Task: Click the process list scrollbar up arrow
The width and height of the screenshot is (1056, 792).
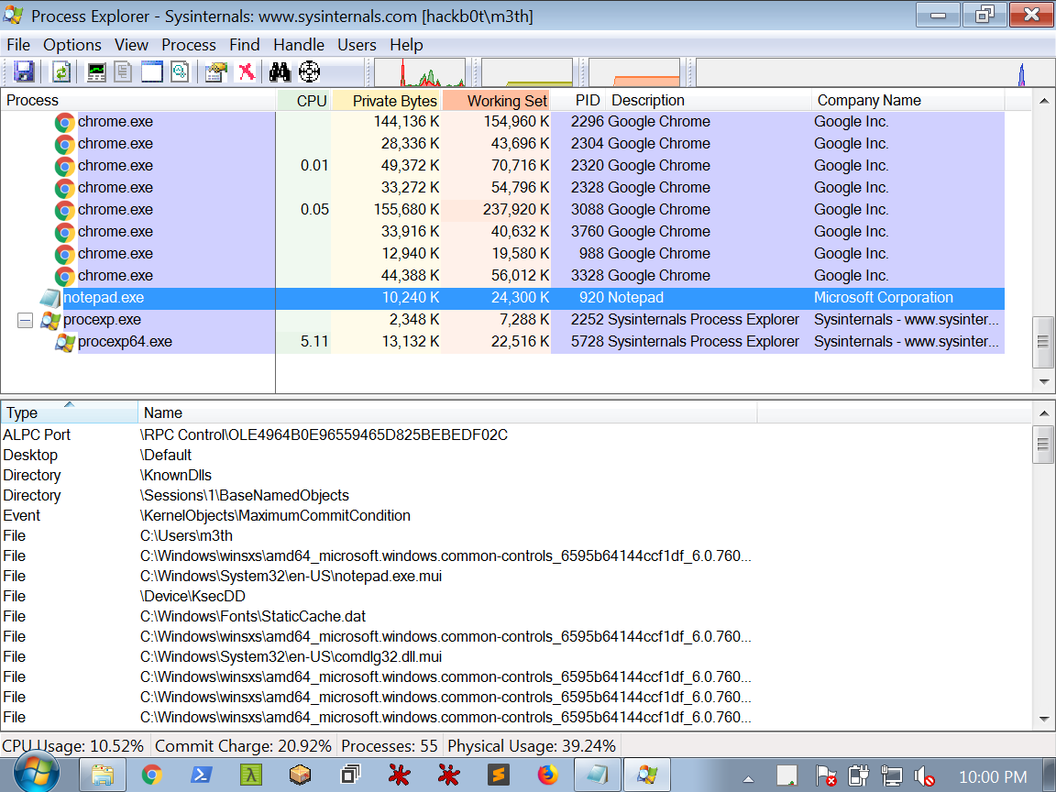Action: (1044, 101)
